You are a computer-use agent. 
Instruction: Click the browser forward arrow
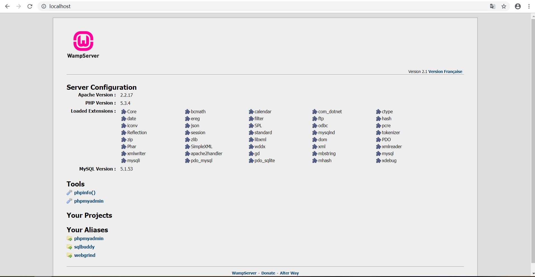coord(19,6)
